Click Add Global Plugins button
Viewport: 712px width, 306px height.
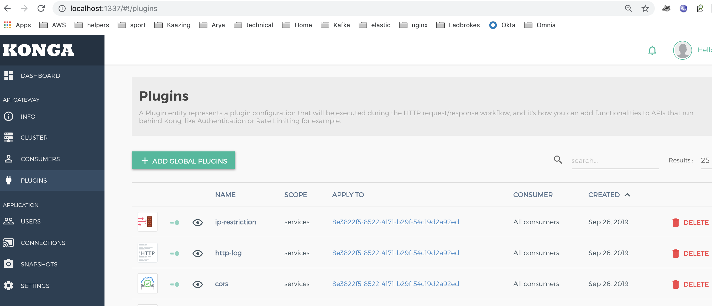click(183, 161)
